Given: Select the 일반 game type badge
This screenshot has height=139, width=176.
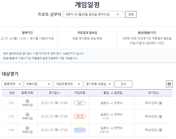Looking at the screenshot, I should click(x=80, y=103).
